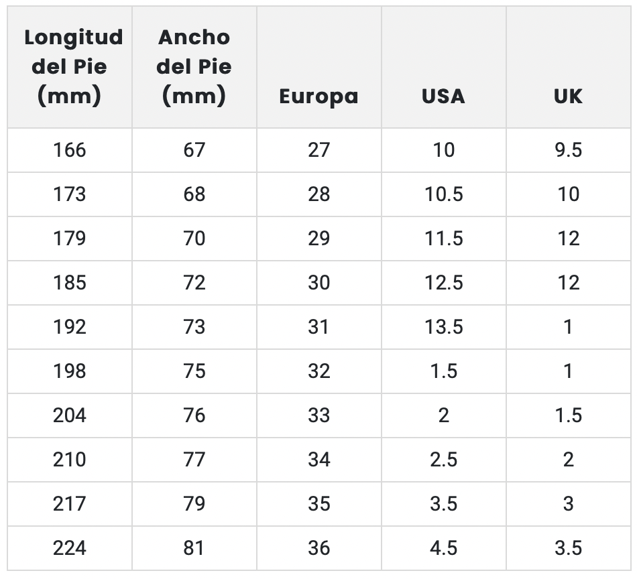
Task: Click foot width cell 75
Action: coord(194,371)
